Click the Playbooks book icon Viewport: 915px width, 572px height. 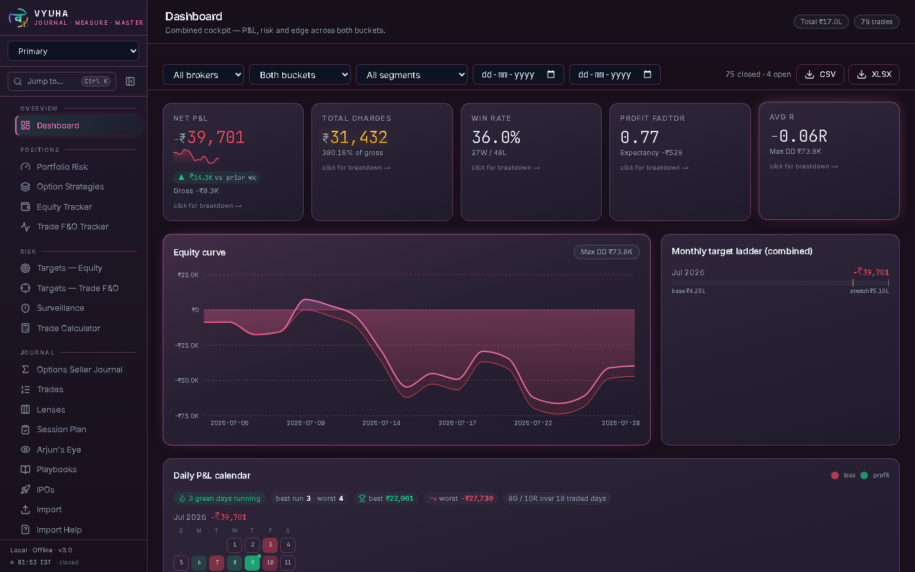click(25, 470)
